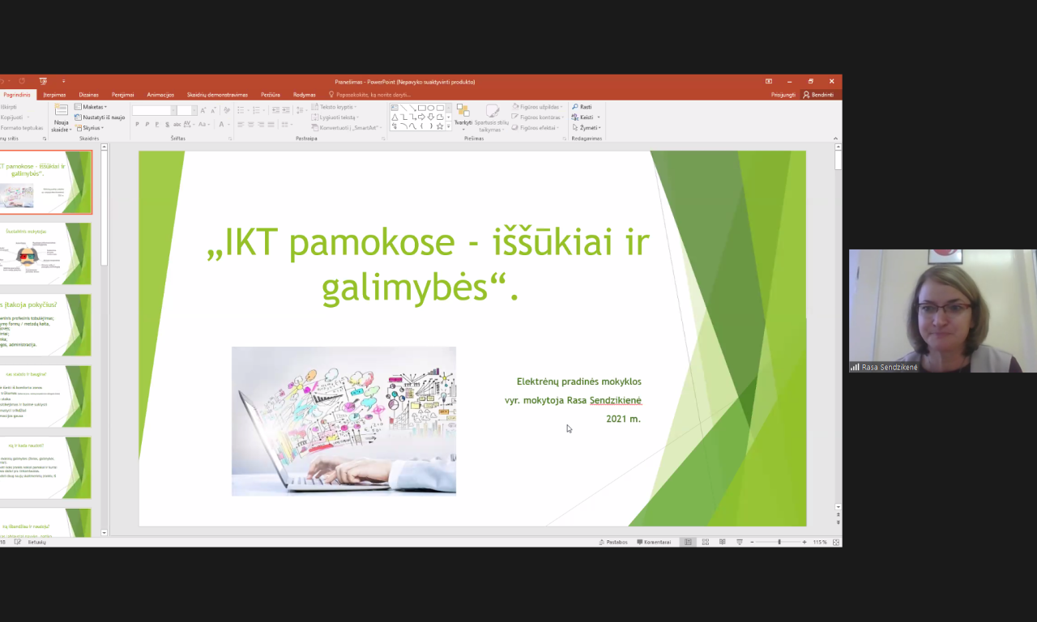Switch to slide sorter view
The width and height of the screenshot is (1037, 622).
706,542
